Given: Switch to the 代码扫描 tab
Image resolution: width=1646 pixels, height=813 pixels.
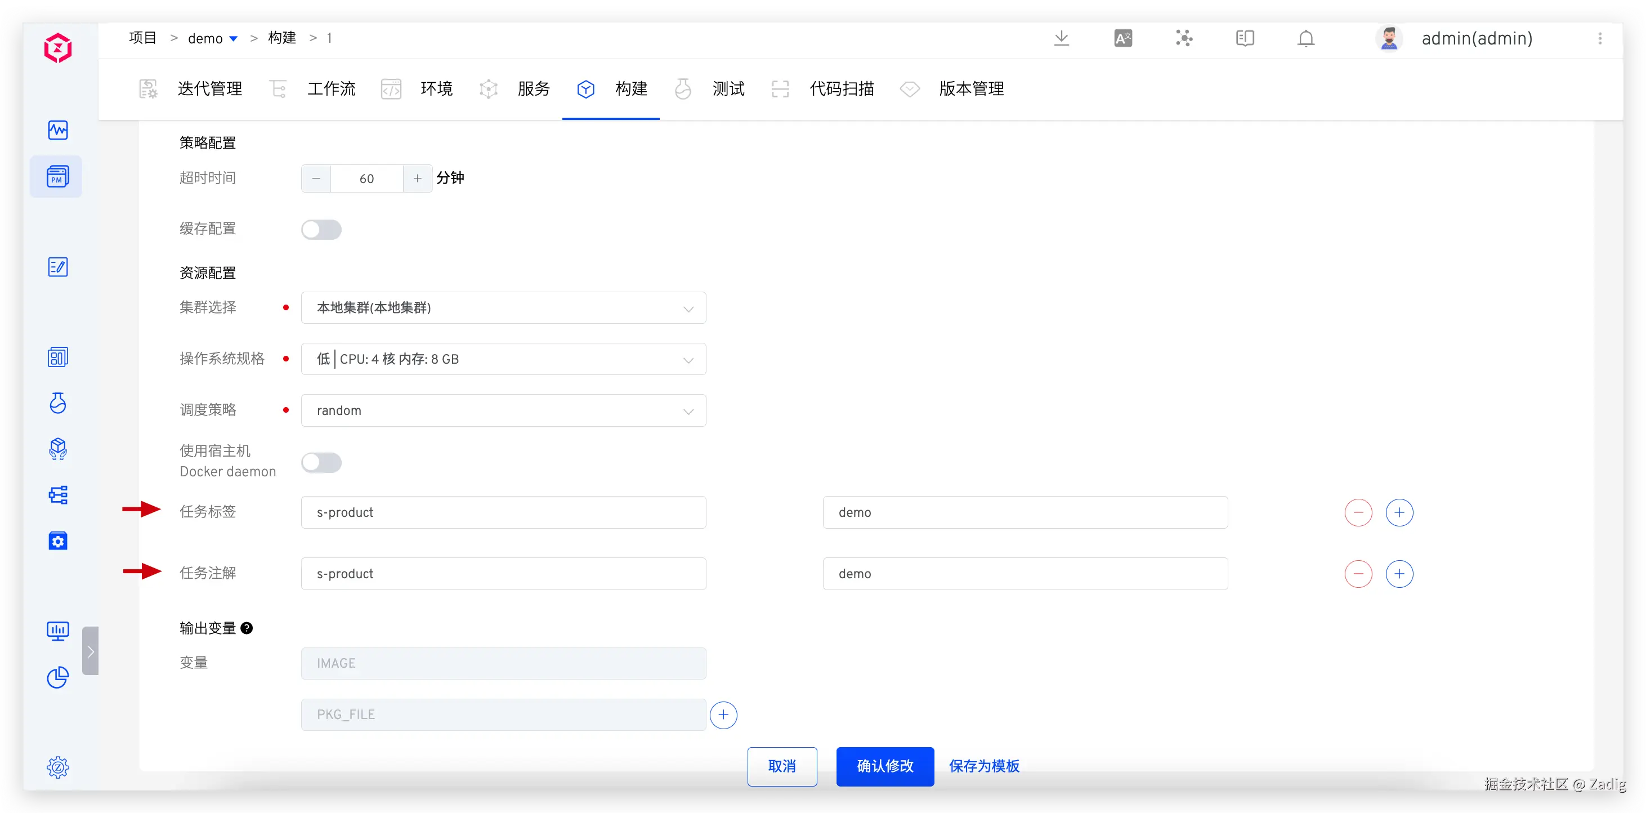Looking at the screenshot, I should tap(841, 89).
